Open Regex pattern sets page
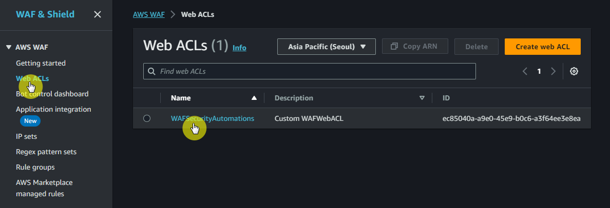This screenshot has width=610, height=208. coord(46,152)
